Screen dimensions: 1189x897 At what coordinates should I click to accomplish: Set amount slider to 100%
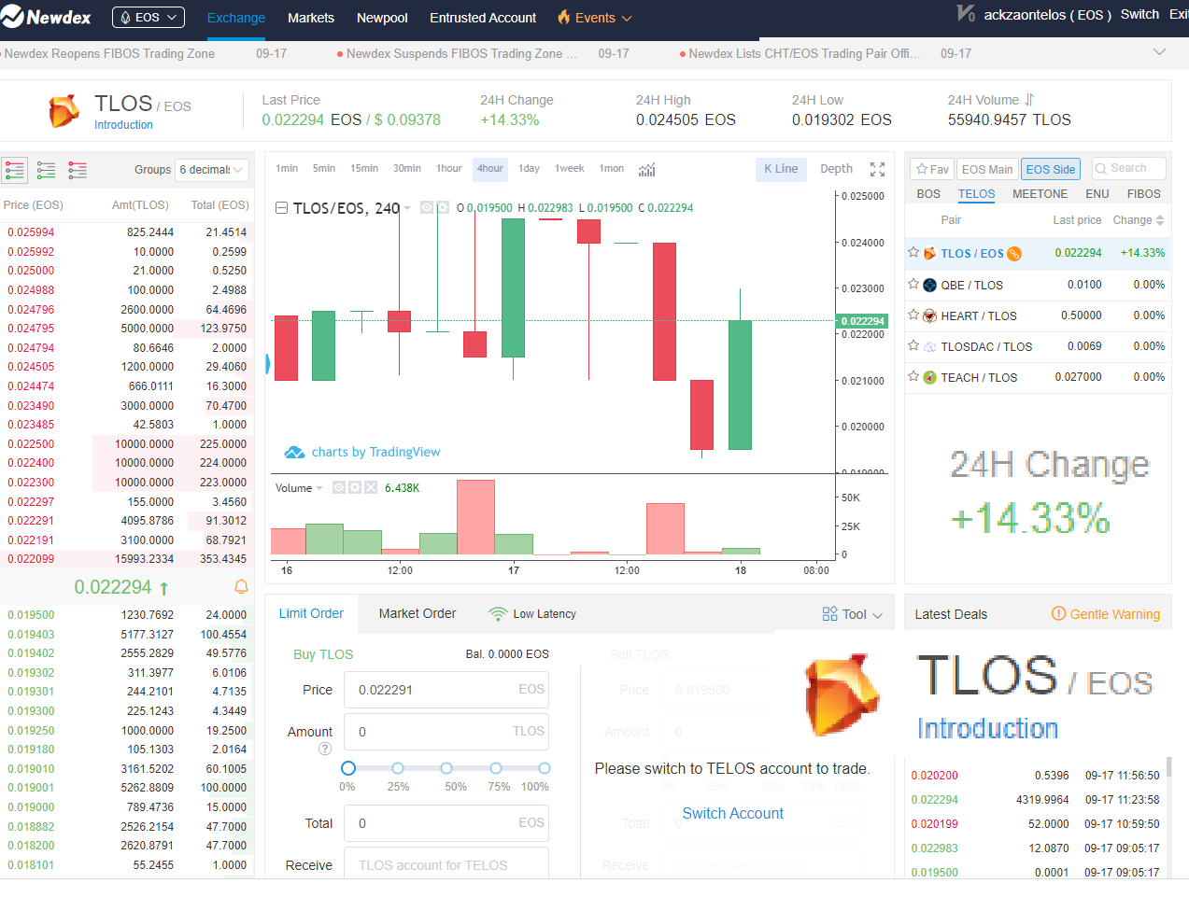(x=545, y=768)
